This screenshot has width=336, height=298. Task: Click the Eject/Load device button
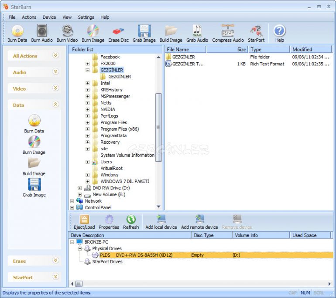[x=84, y=222]
